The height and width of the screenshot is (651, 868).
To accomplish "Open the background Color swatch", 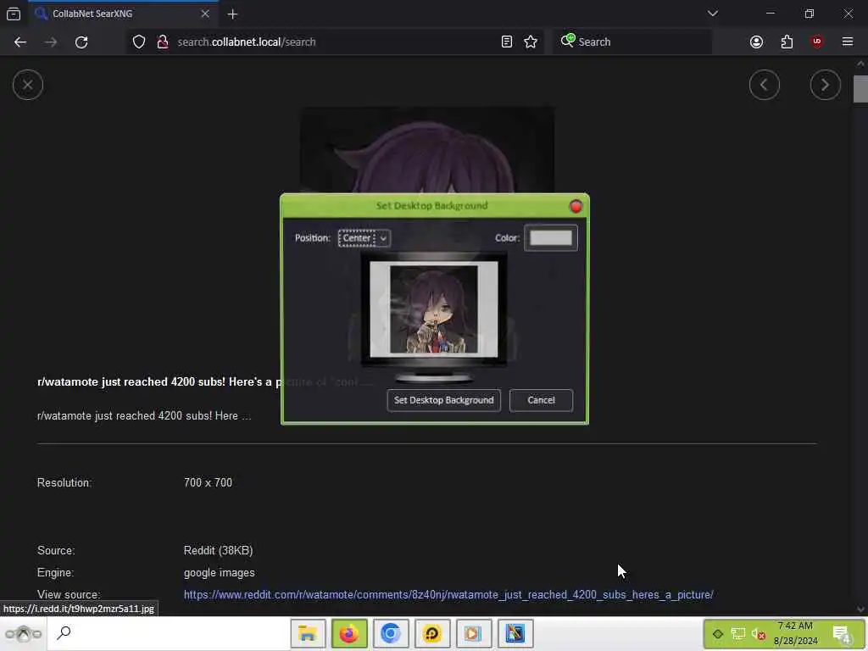I will pyautogui.click(x=551, y=238).
